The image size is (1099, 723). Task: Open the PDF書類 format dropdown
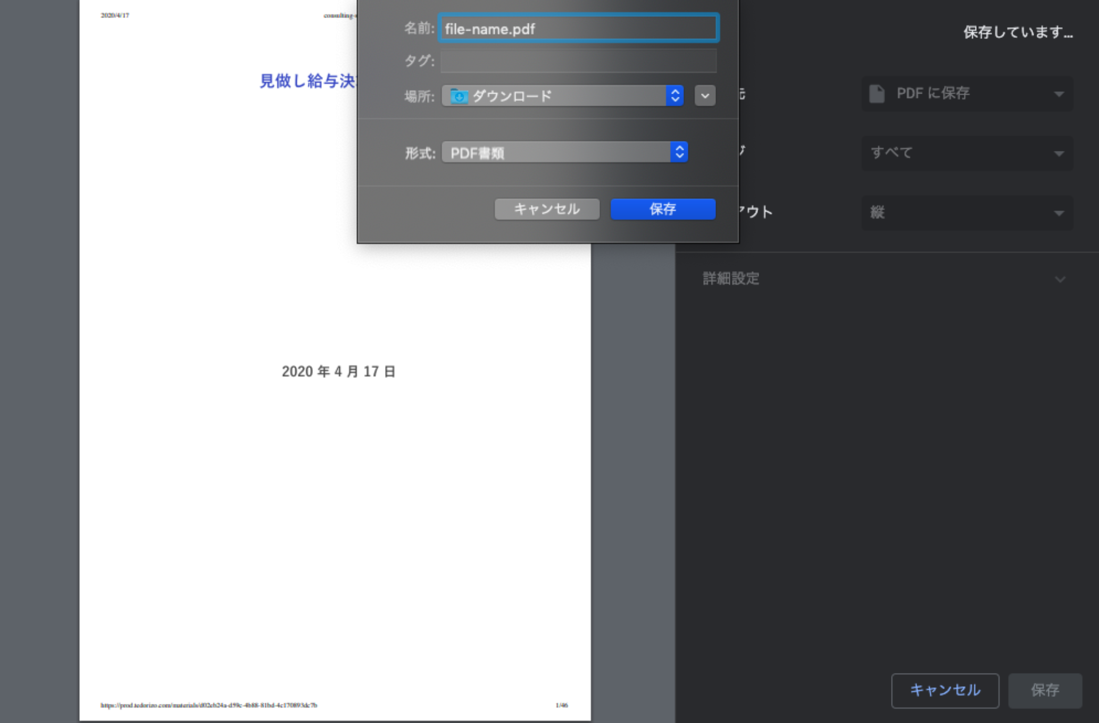(x=556, y=153)
